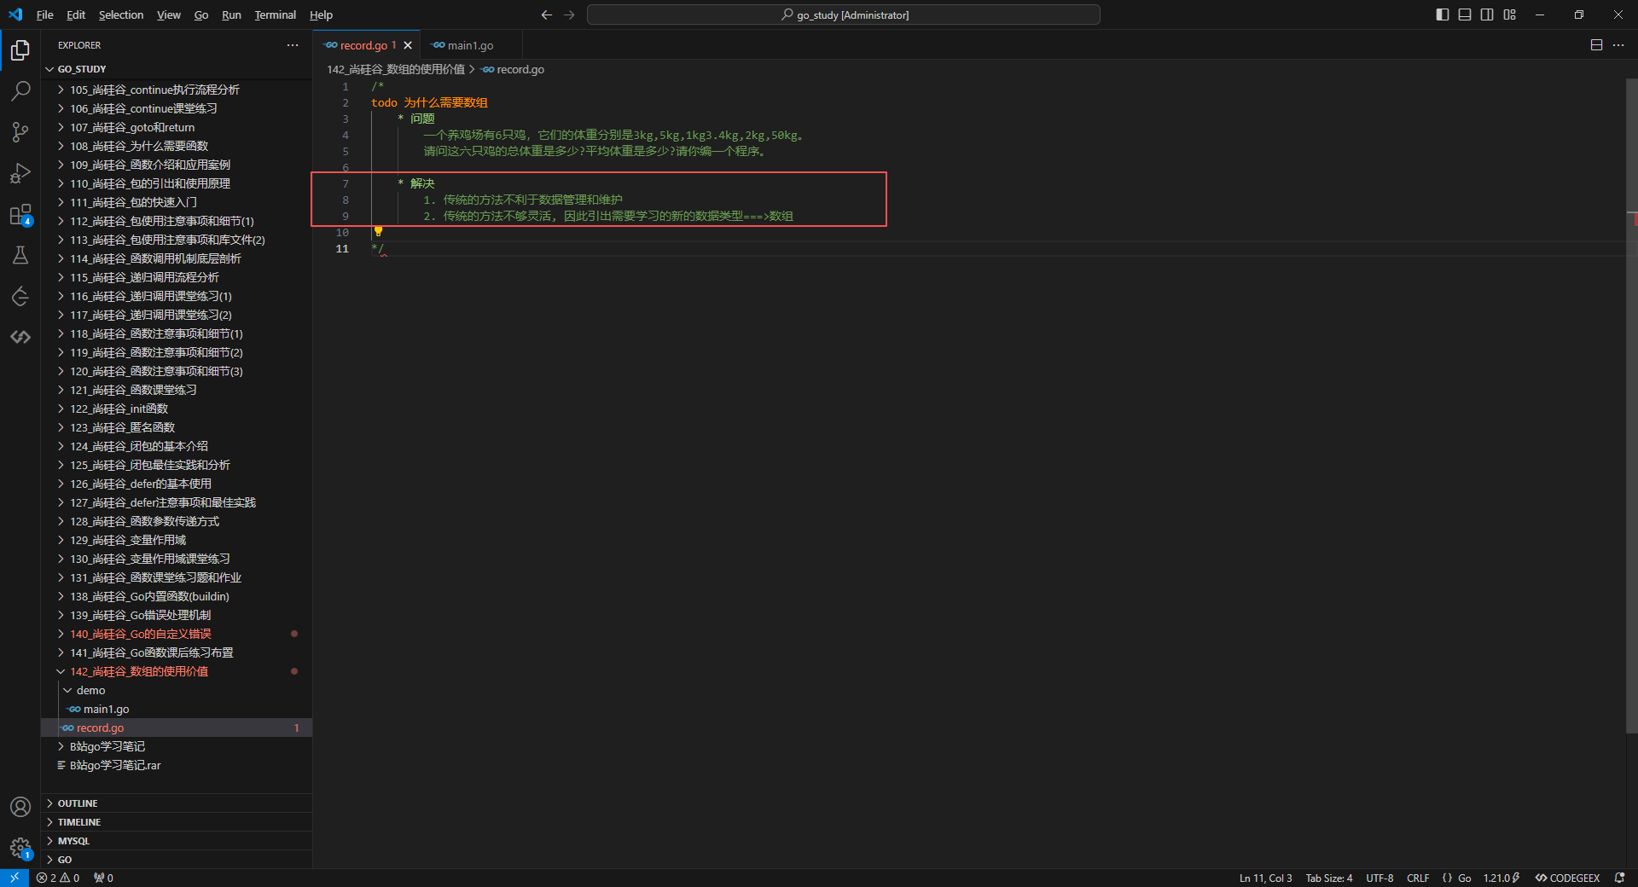Click the ports forwarded indicator showing 0
Viewport: 1638px width, 887px height.
pyautogui.click(x=103, y=878)
